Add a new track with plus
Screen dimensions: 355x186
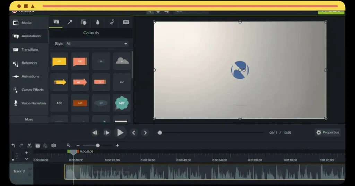pos(26,153)
